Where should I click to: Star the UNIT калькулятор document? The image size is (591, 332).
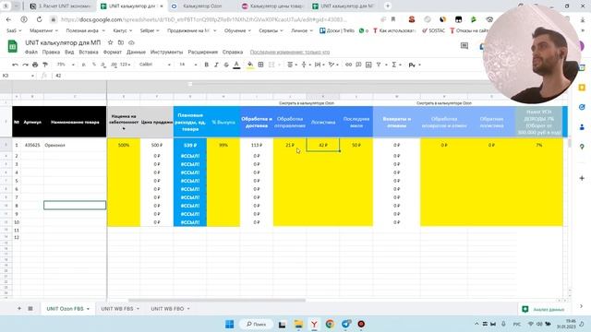(111, 42)
